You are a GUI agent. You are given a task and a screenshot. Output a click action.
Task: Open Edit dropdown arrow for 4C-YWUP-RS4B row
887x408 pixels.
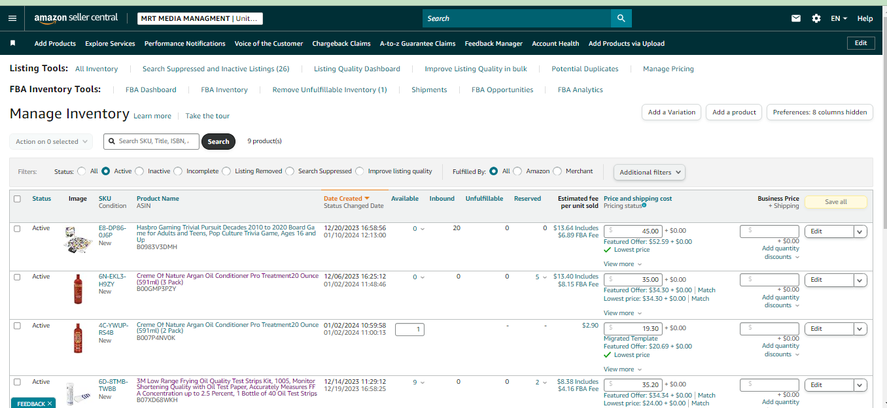860,329
